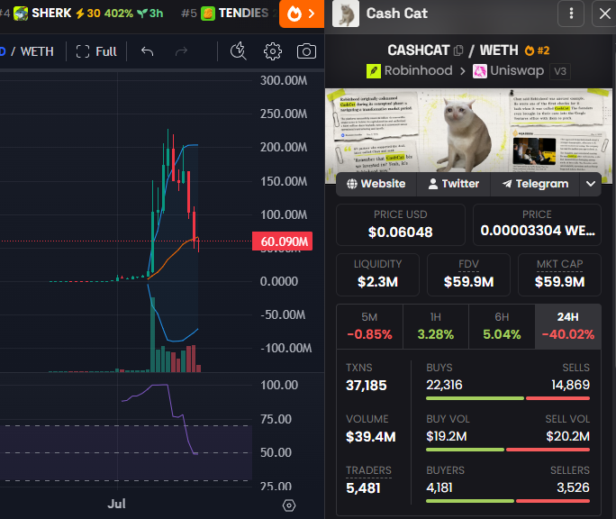The width and height of the screenshot is (616, 519).
Task: Select the 5M timeframe tab
Action: [x=369, y=326]
